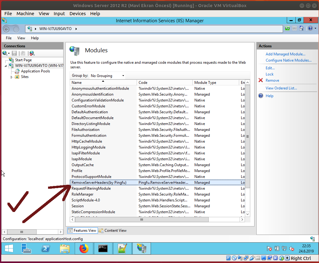The height and width of the screenshot is (263, 319).
Task: Open dropdown arrow of Create Connection icon
Action: point(9,54)
